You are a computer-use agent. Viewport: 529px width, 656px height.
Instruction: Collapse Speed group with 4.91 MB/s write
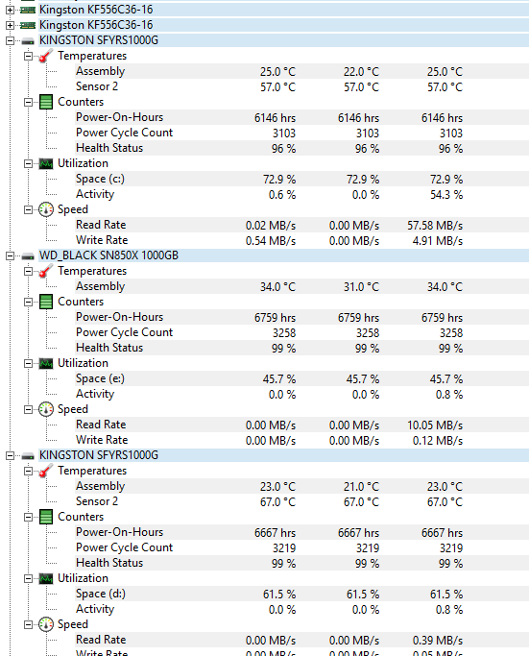pos(28,209)
